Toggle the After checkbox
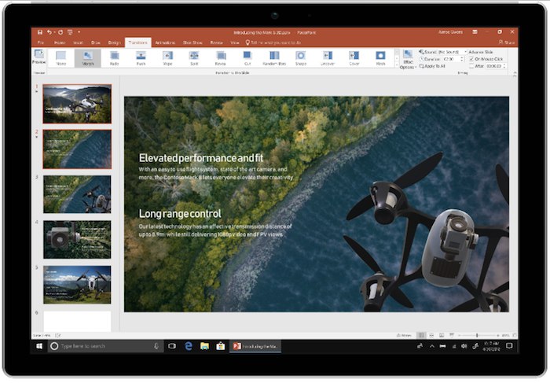This screenshot has height=383, width=550. coord(471,66)
